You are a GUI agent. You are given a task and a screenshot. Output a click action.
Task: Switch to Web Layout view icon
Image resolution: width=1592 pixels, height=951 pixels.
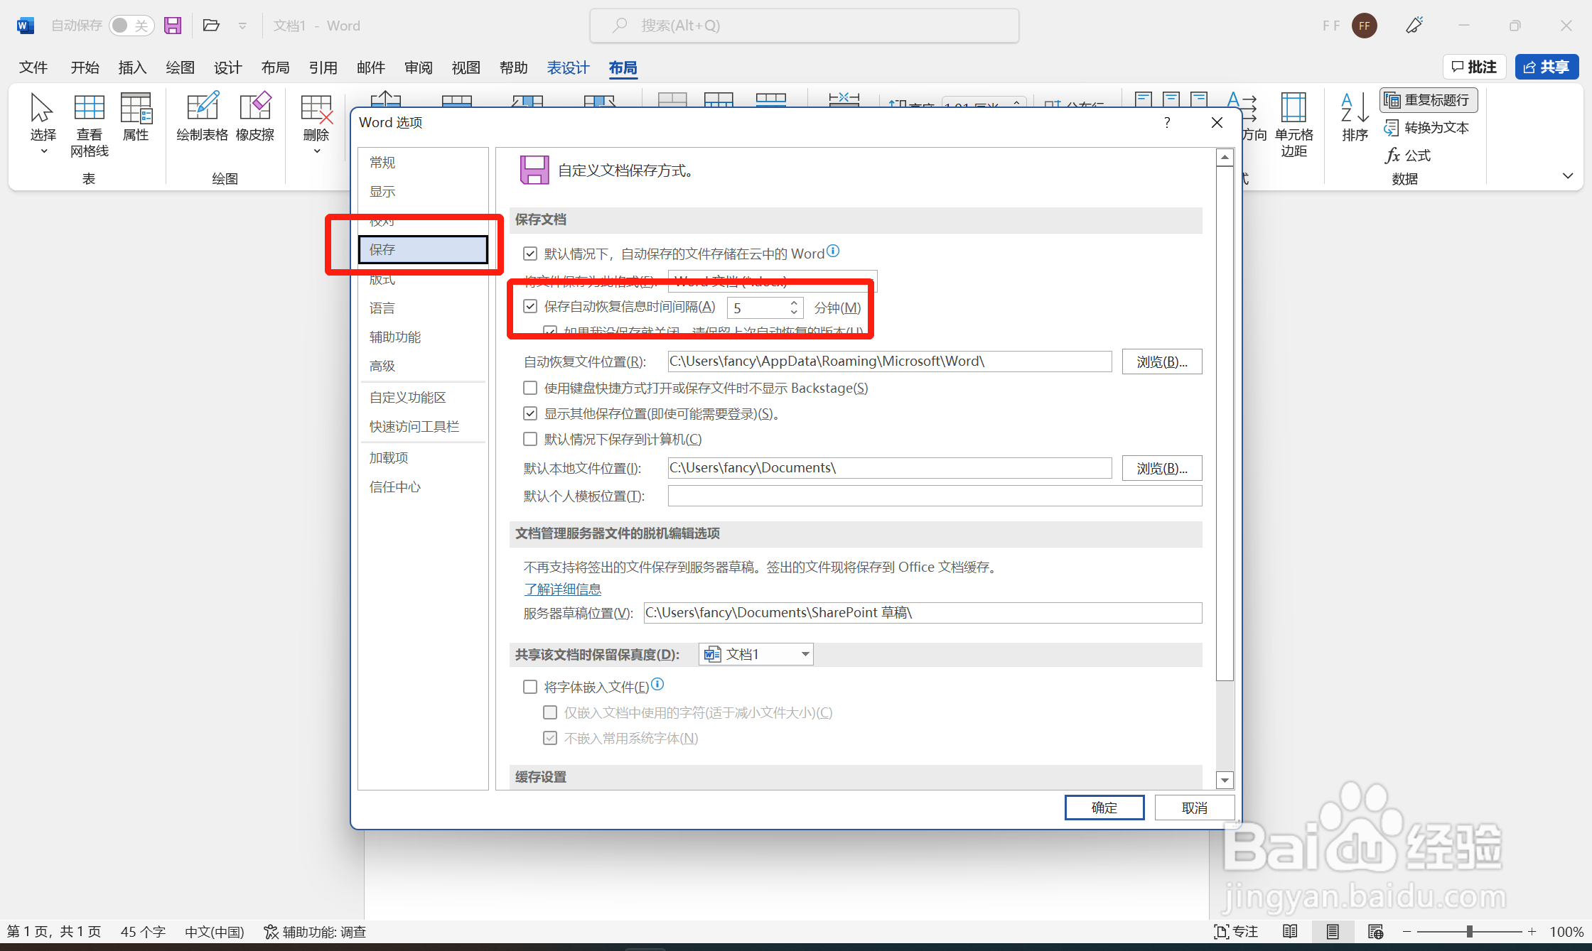coord(1375,931)
